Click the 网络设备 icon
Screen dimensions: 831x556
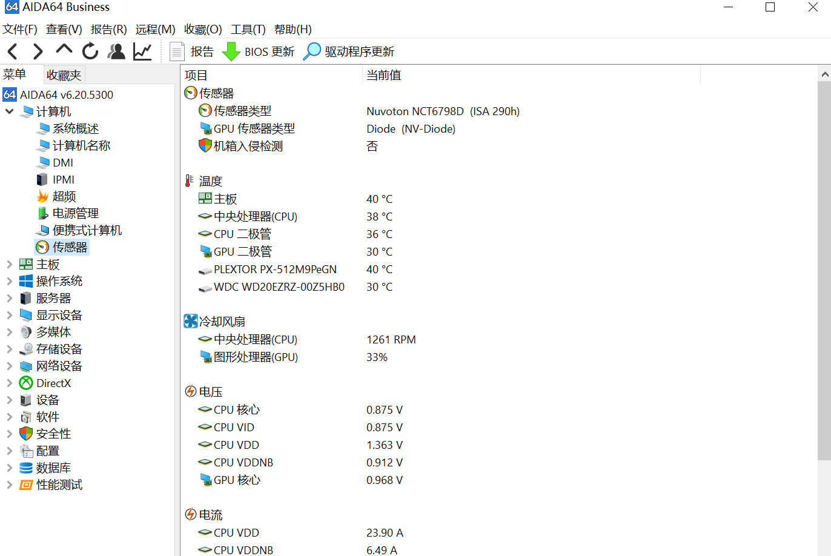tap(26, 366)
